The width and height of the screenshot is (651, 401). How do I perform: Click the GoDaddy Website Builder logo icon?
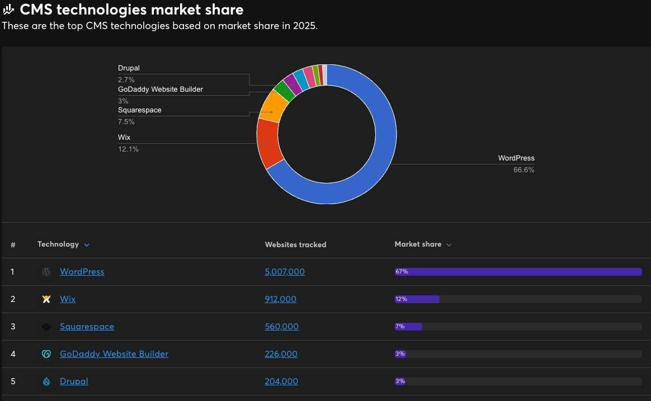pos(47,354)
